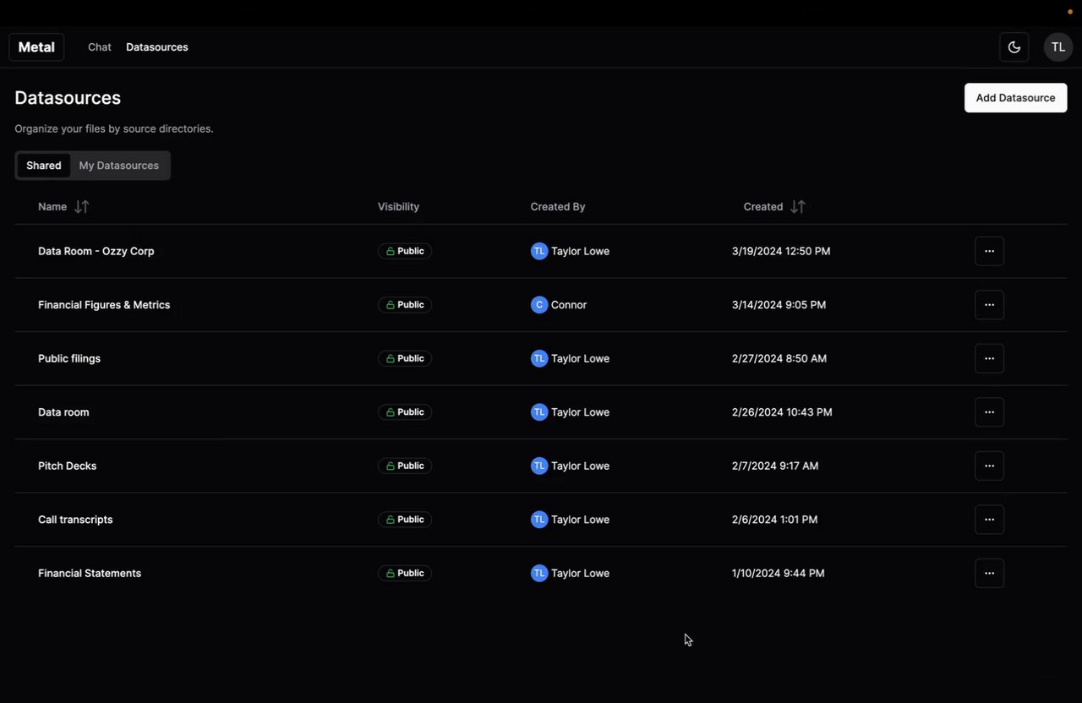The height and width of the screenshot is (703, 1082).
Task: Go to Chat in navigation
Action: [100, 47]
